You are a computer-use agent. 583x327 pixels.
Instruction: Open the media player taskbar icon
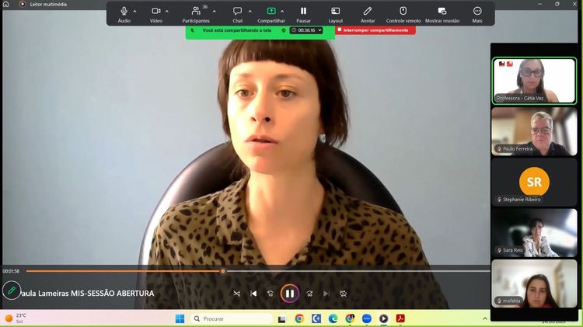click(383, 318)
